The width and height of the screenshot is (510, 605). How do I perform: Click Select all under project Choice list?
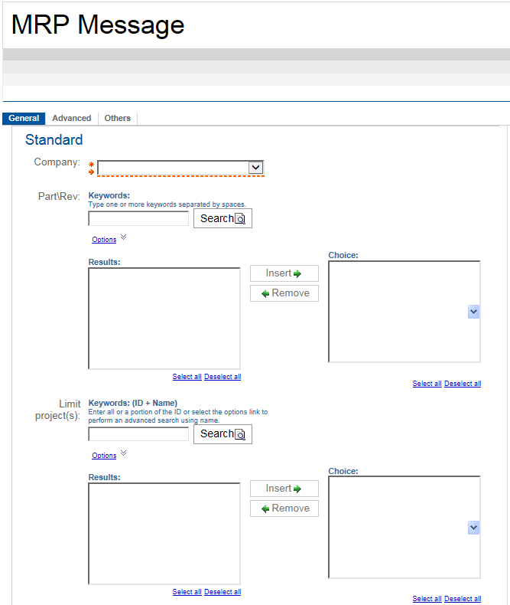(427, 599)
